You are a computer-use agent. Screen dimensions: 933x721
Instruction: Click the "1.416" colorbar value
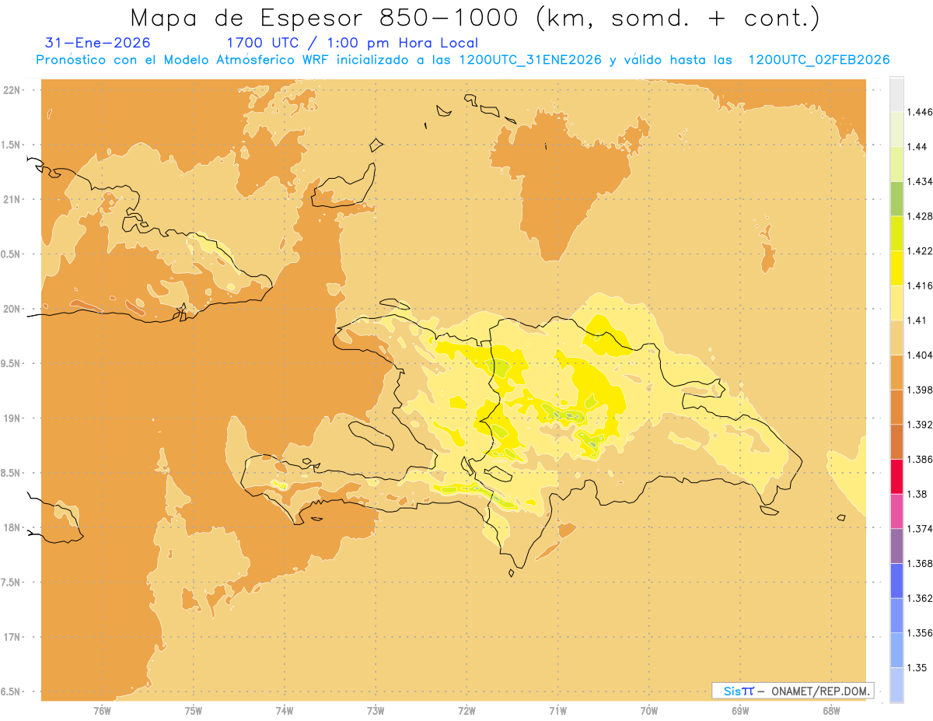(919, 285)
